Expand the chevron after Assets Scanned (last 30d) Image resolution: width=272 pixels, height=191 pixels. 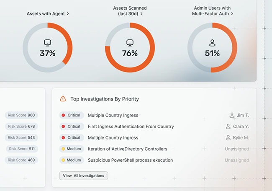pyautogui.click(x=141, y=13)
